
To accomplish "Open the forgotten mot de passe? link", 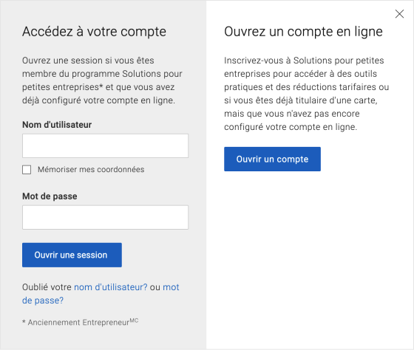I will click(x=101, y=294).
